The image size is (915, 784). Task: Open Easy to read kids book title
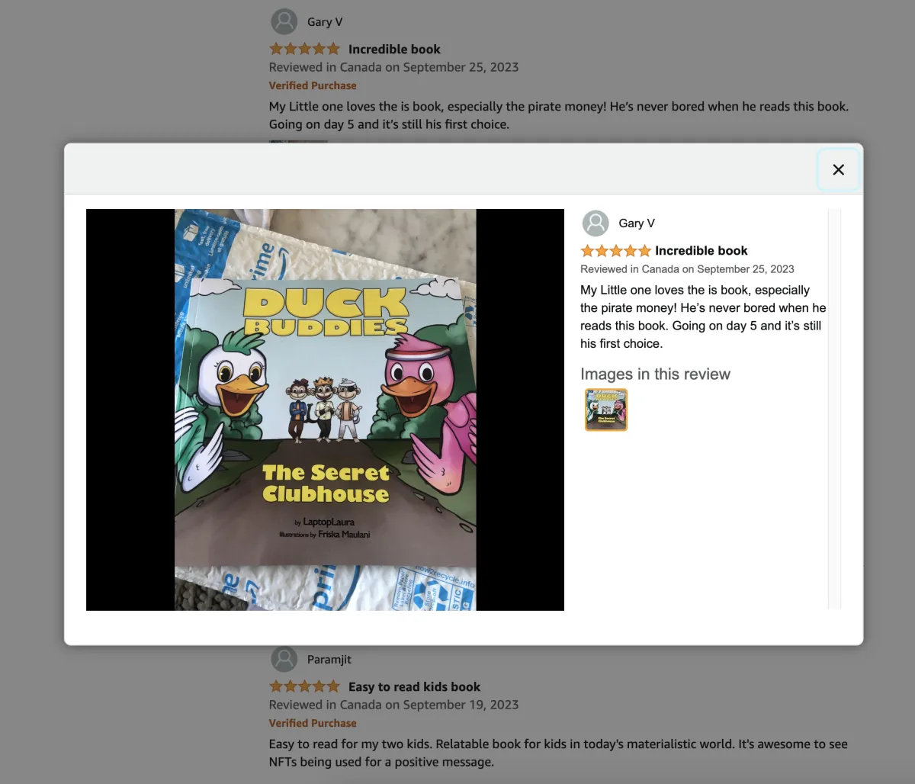coord(414,686)
